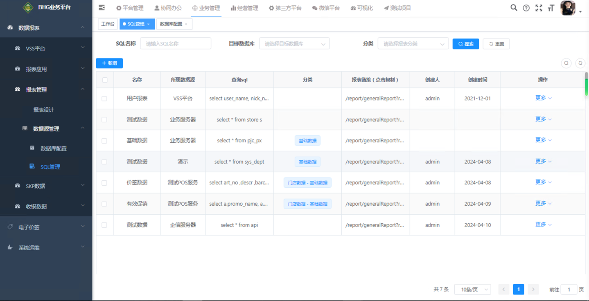Image resolution: width=589 pixels, height=301 pixels.
Task: Click the round table search toggle icon
Action: pos(566,63)
